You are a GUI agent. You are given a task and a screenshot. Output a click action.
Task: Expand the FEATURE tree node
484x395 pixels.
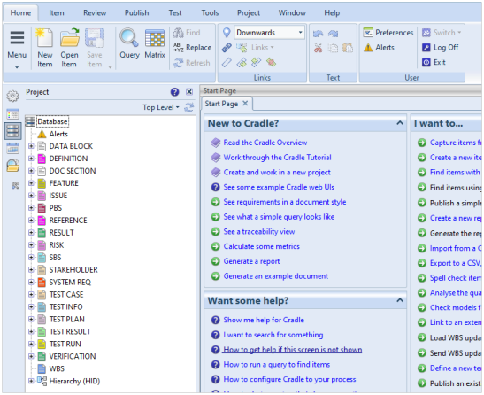tap(31, 183)
